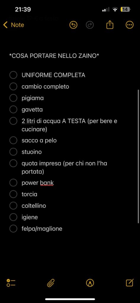
Task: Tap the undo arrow icon
Action: point(73,25)
